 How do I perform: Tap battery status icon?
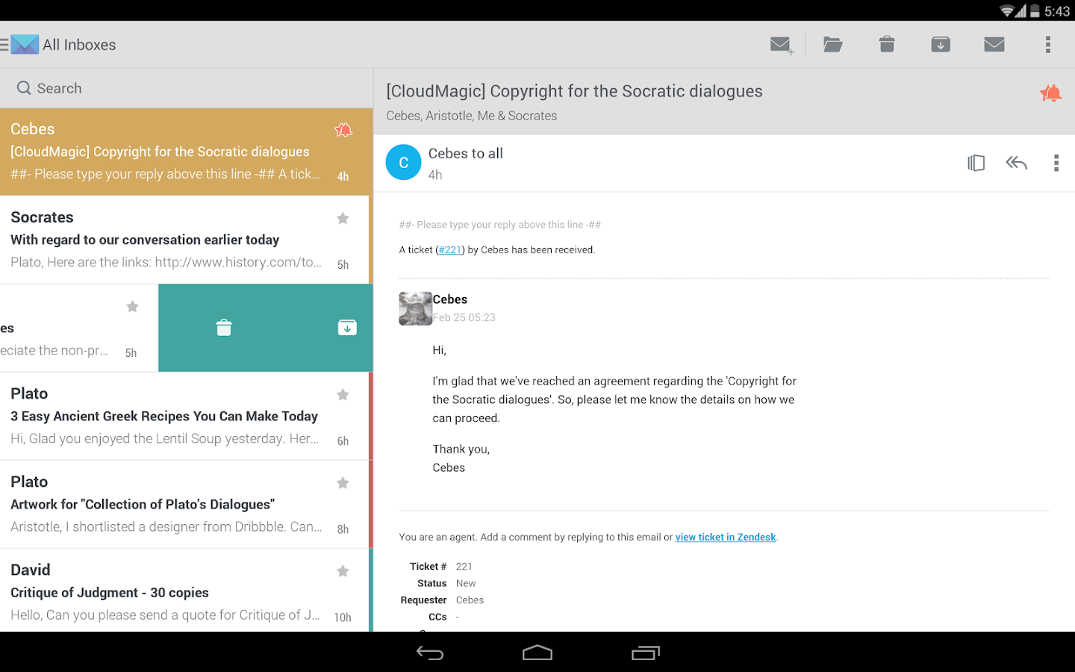click(x=1035, y=10)
